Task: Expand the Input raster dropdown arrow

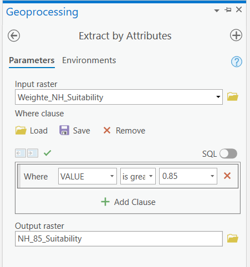Action: [218, 97]
